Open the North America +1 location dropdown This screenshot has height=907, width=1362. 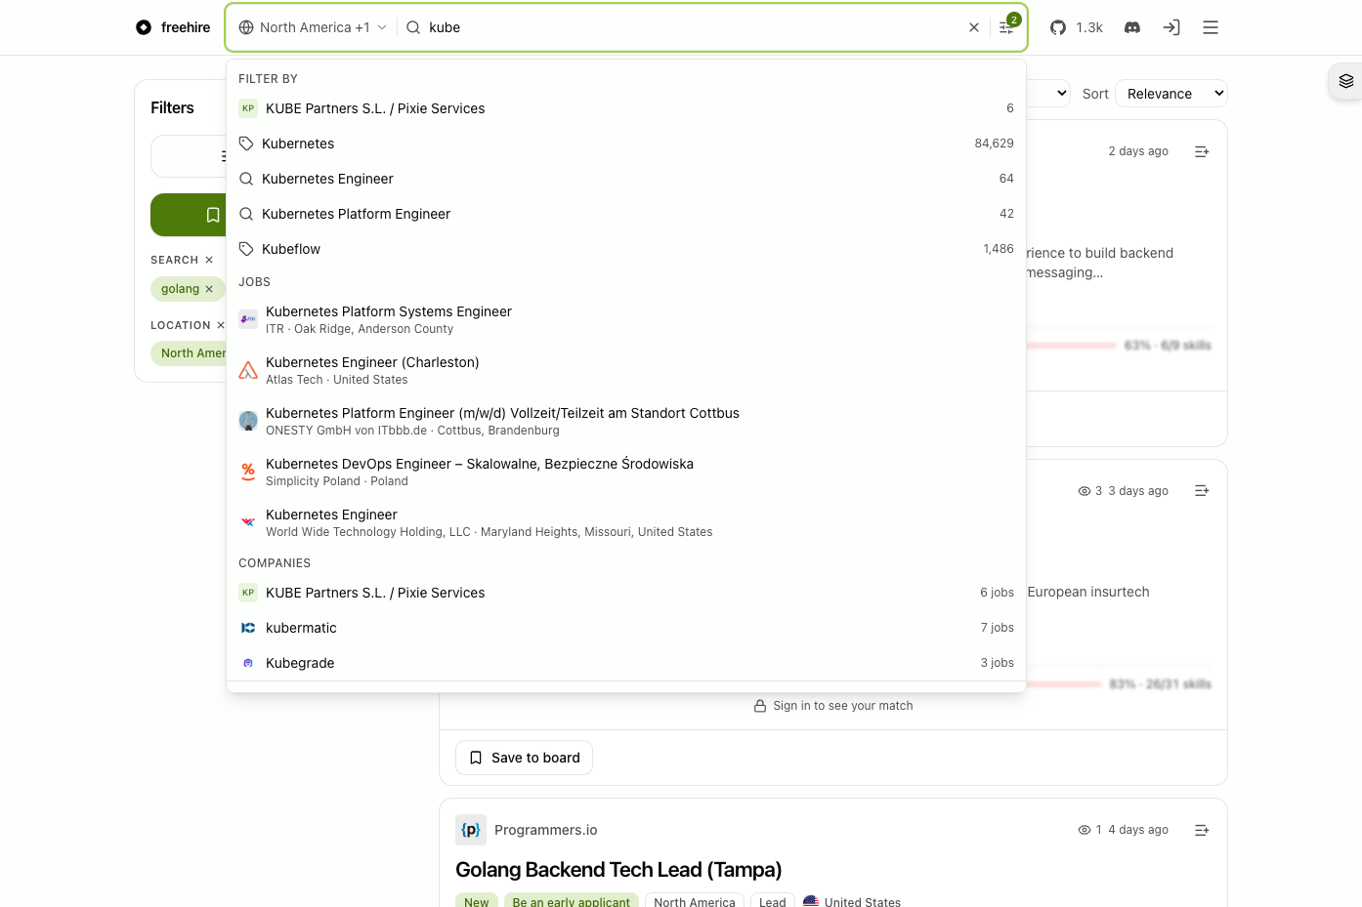(x=313, y=27)
